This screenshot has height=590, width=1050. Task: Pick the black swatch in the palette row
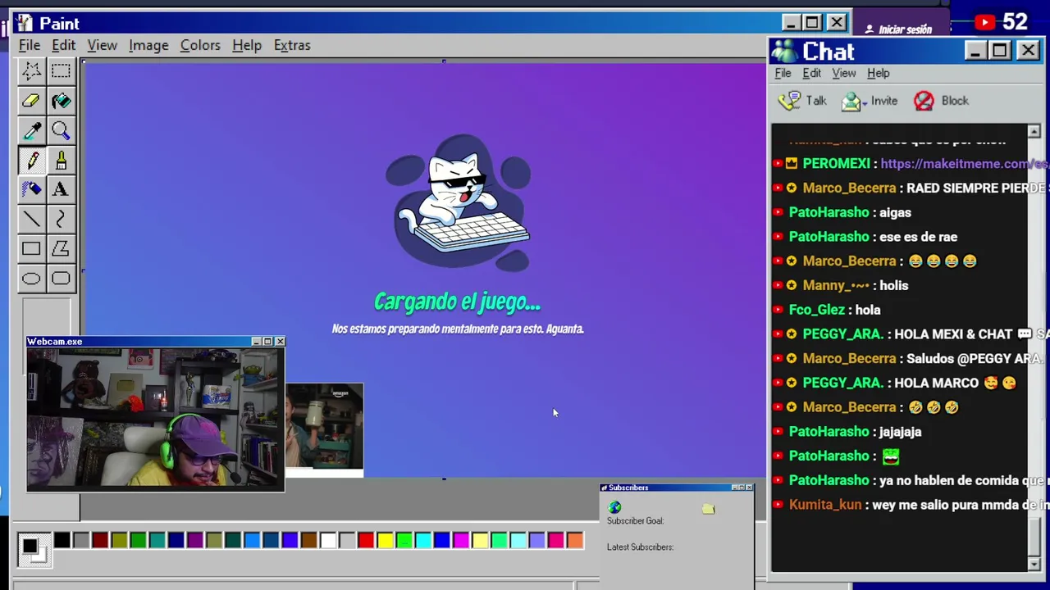(62, 540)
